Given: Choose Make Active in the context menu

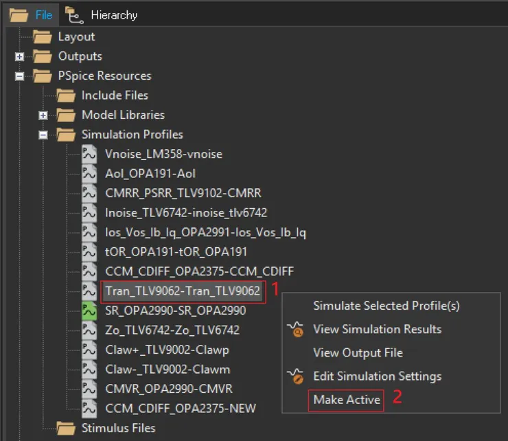Looking at the screenshot, I should pos(347,400).
